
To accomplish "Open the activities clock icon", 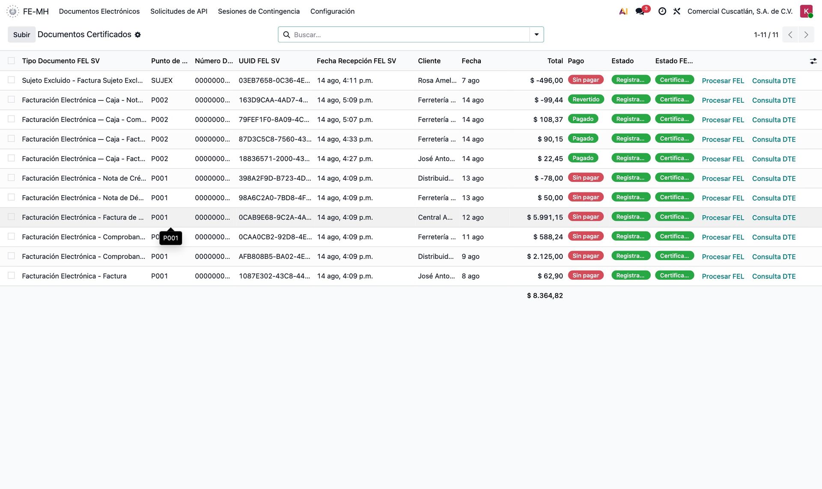I will (662, 11).
